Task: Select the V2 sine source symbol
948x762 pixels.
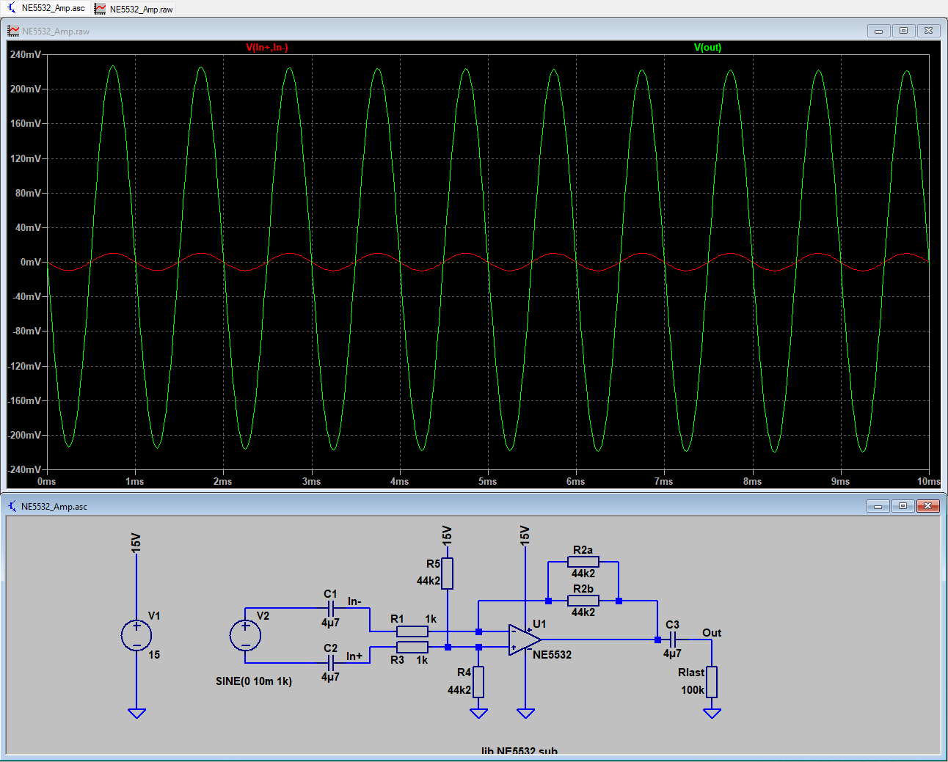Action: [245, 635]
